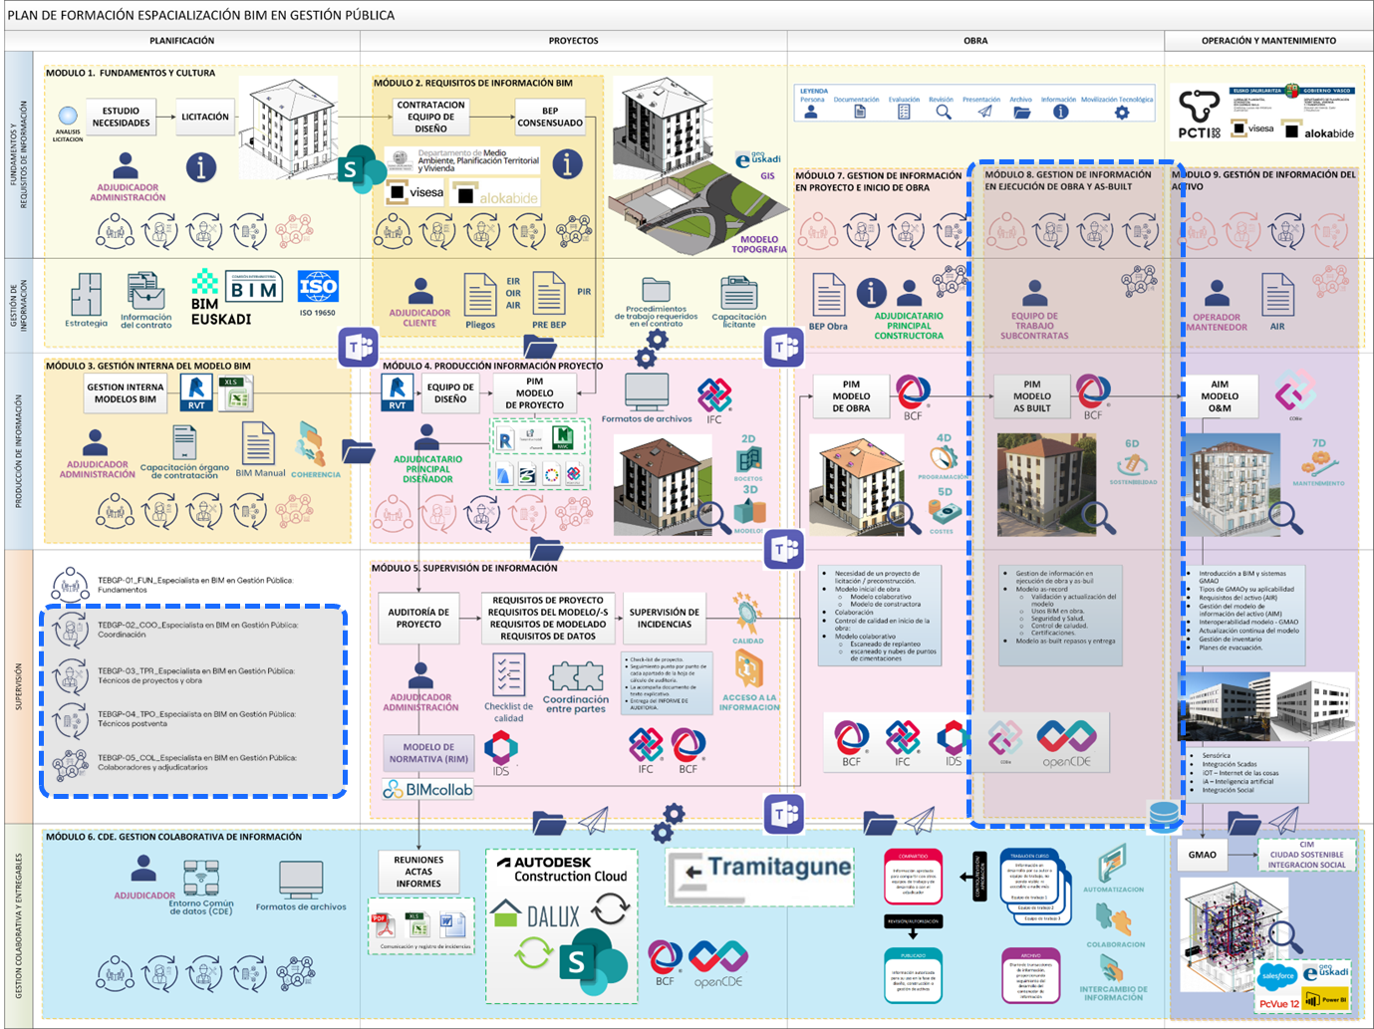Click the Power BI logo
The width and height of the screenshot is (1374, 1029).
1326,998
